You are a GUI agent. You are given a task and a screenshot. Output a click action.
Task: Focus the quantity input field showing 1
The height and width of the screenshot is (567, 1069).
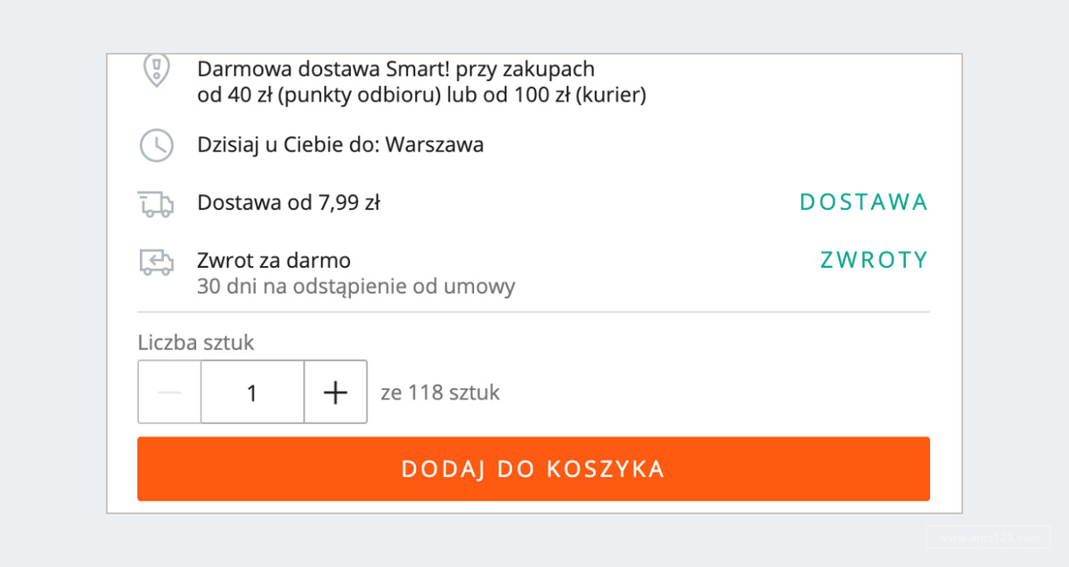252,392
